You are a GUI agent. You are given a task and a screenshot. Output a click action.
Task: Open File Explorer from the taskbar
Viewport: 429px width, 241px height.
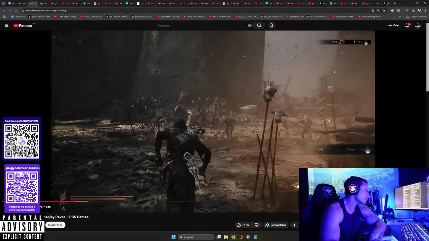pos(226,237)
